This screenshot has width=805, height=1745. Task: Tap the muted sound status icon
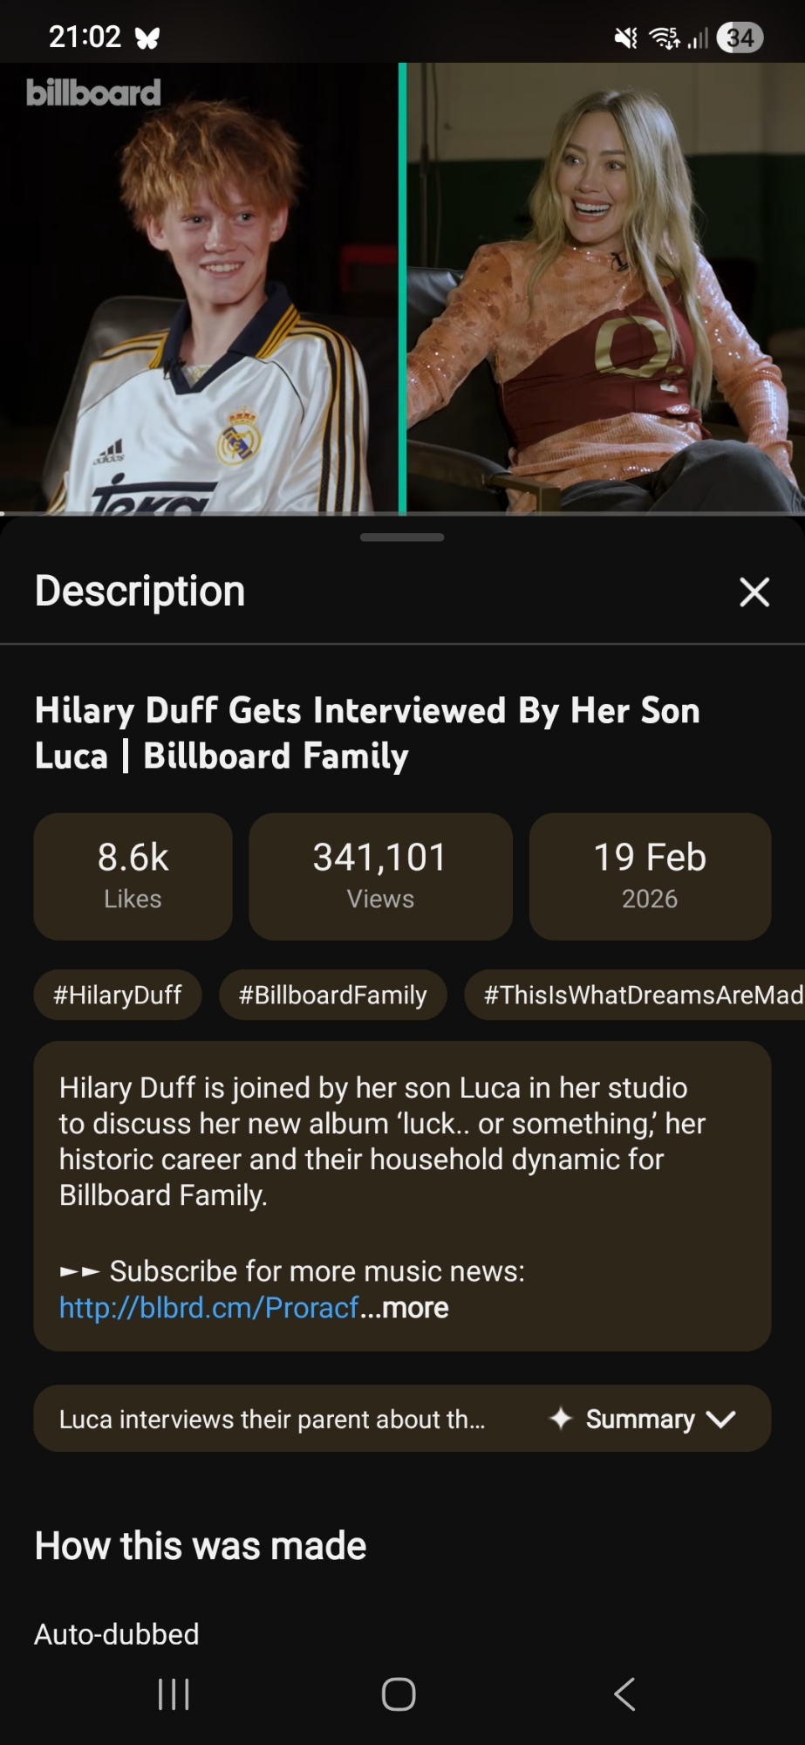pyautogui.click(x=625, y=38)
